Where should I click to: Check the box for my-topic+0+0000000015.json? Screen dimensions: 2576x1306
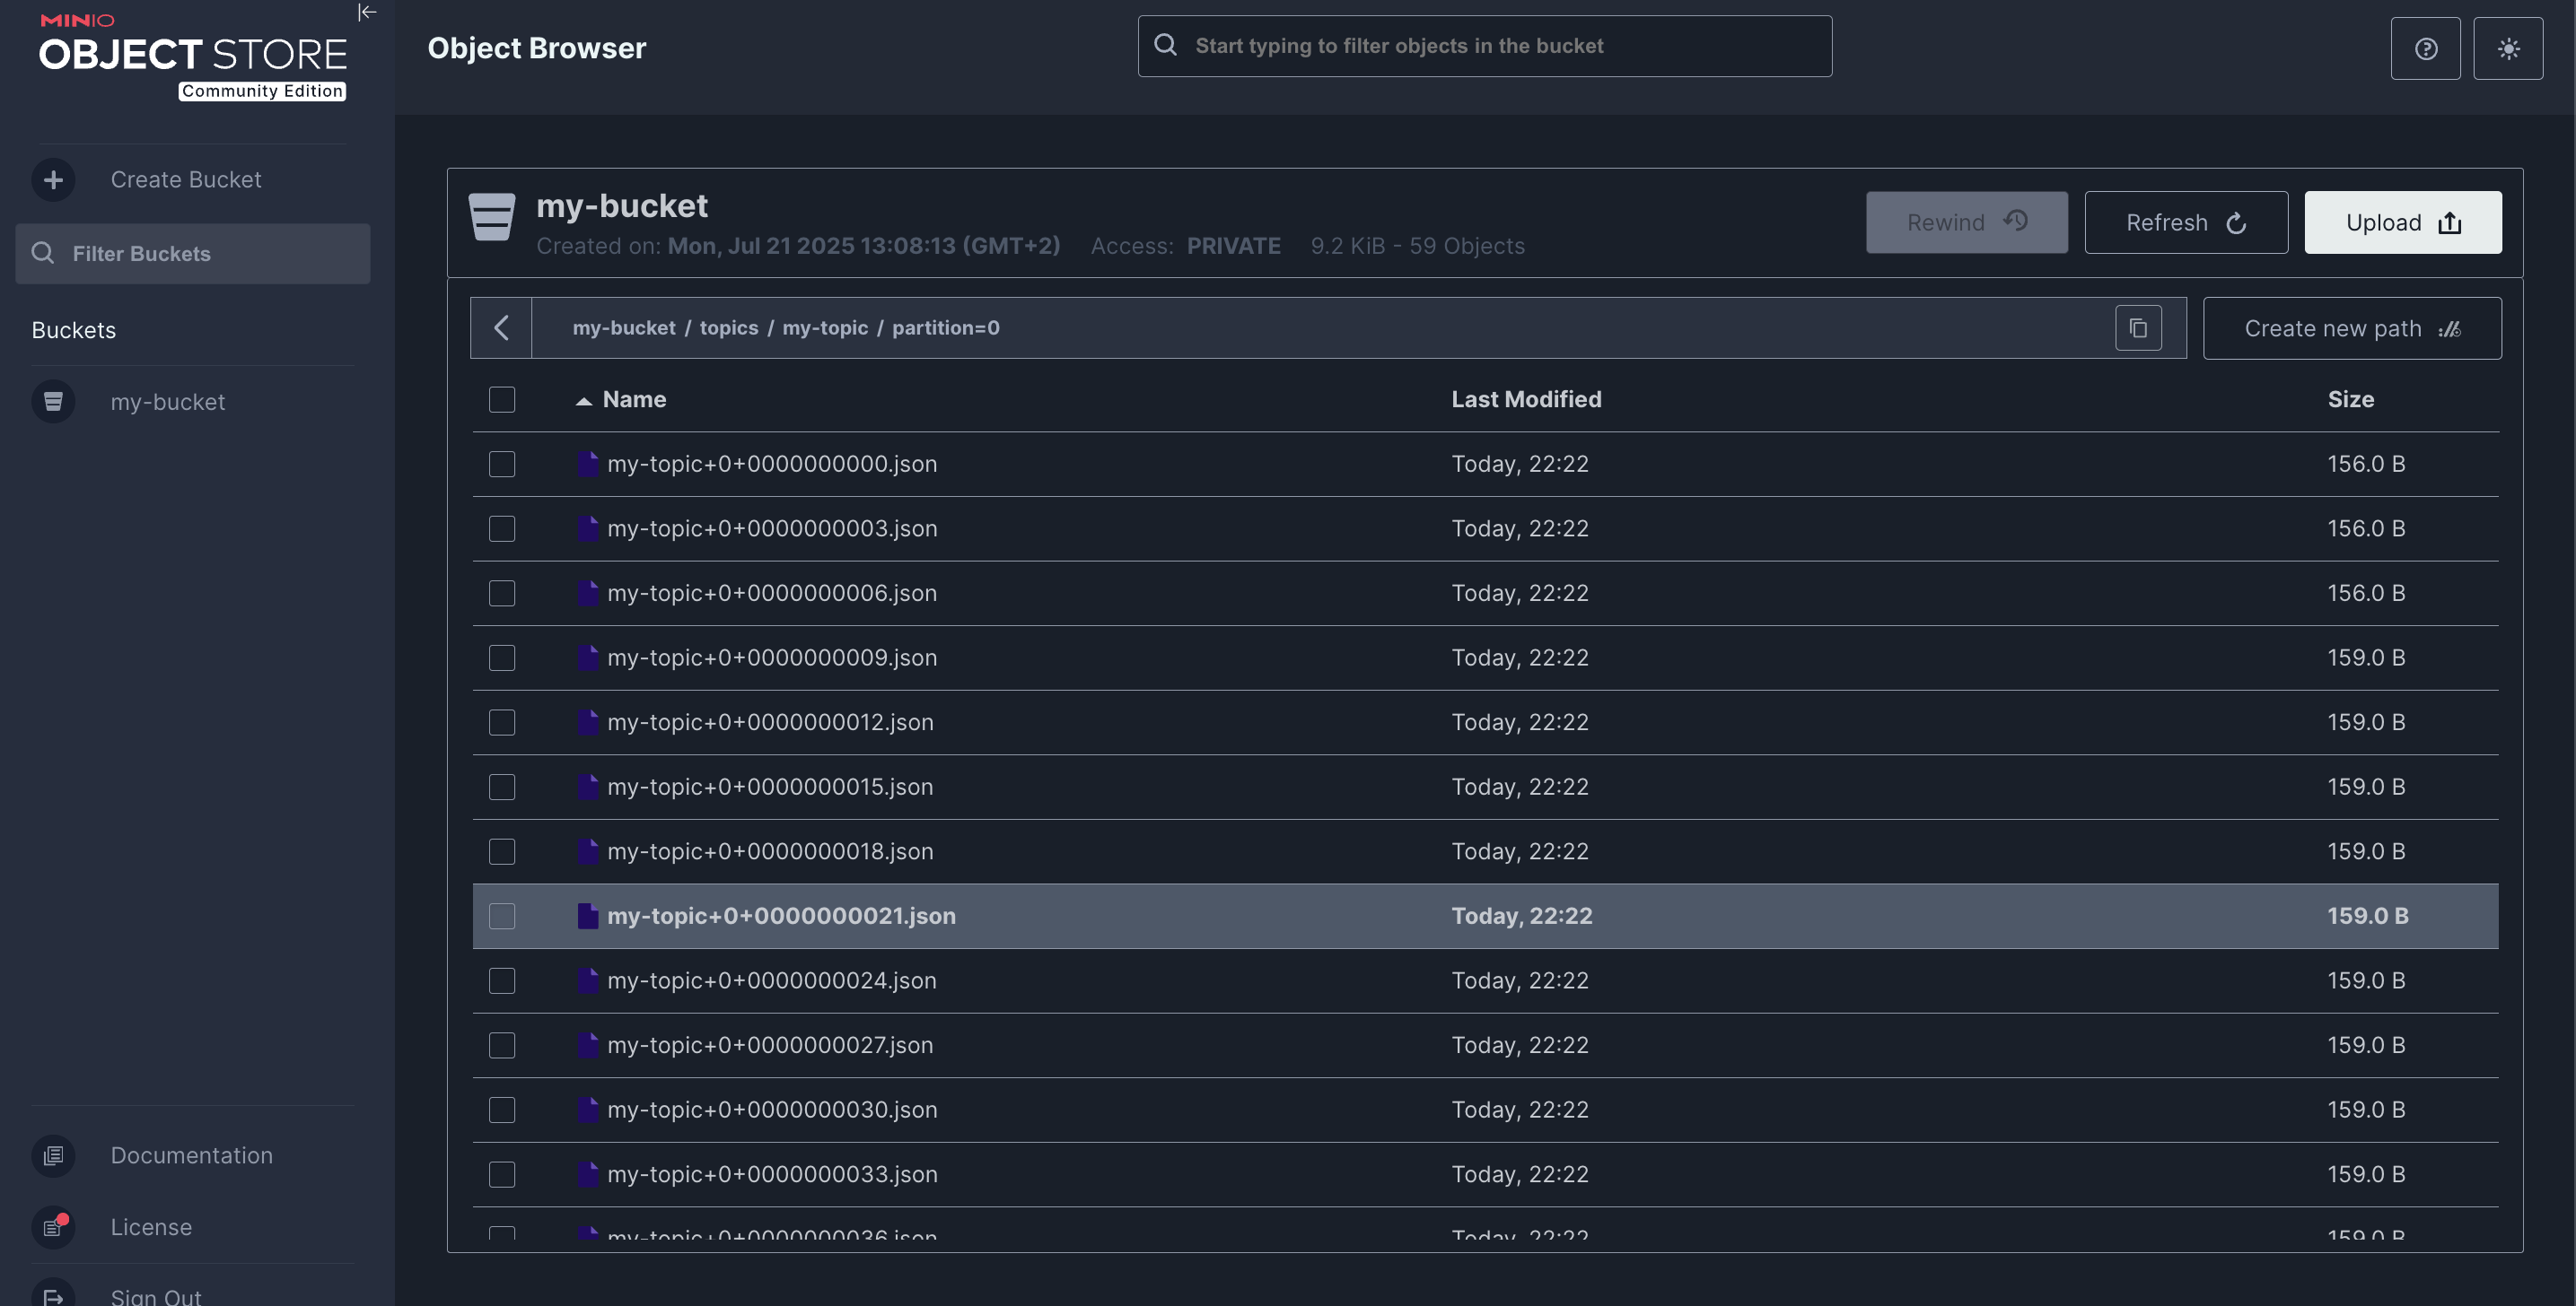(x=502, y=787)
